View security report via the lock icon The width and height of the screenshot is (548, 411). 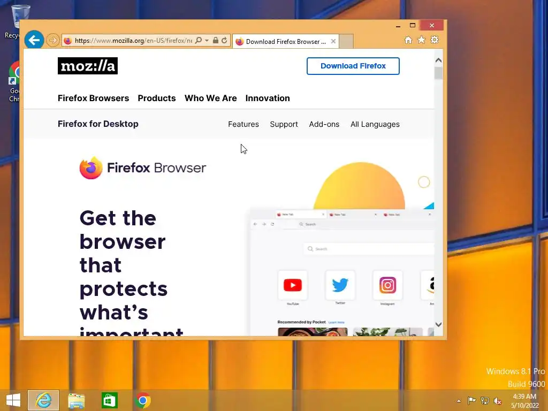pyautogui.click(x=216, y=41)
